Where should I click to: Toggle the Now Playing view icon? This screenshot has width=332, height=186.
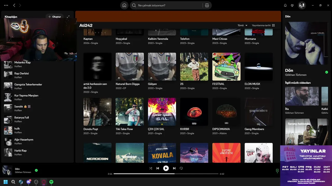277,171
